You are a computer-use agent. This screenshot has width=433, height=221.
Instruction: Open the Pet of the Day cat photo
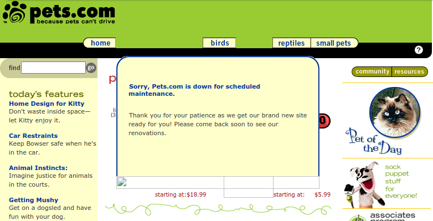(395, 112)
